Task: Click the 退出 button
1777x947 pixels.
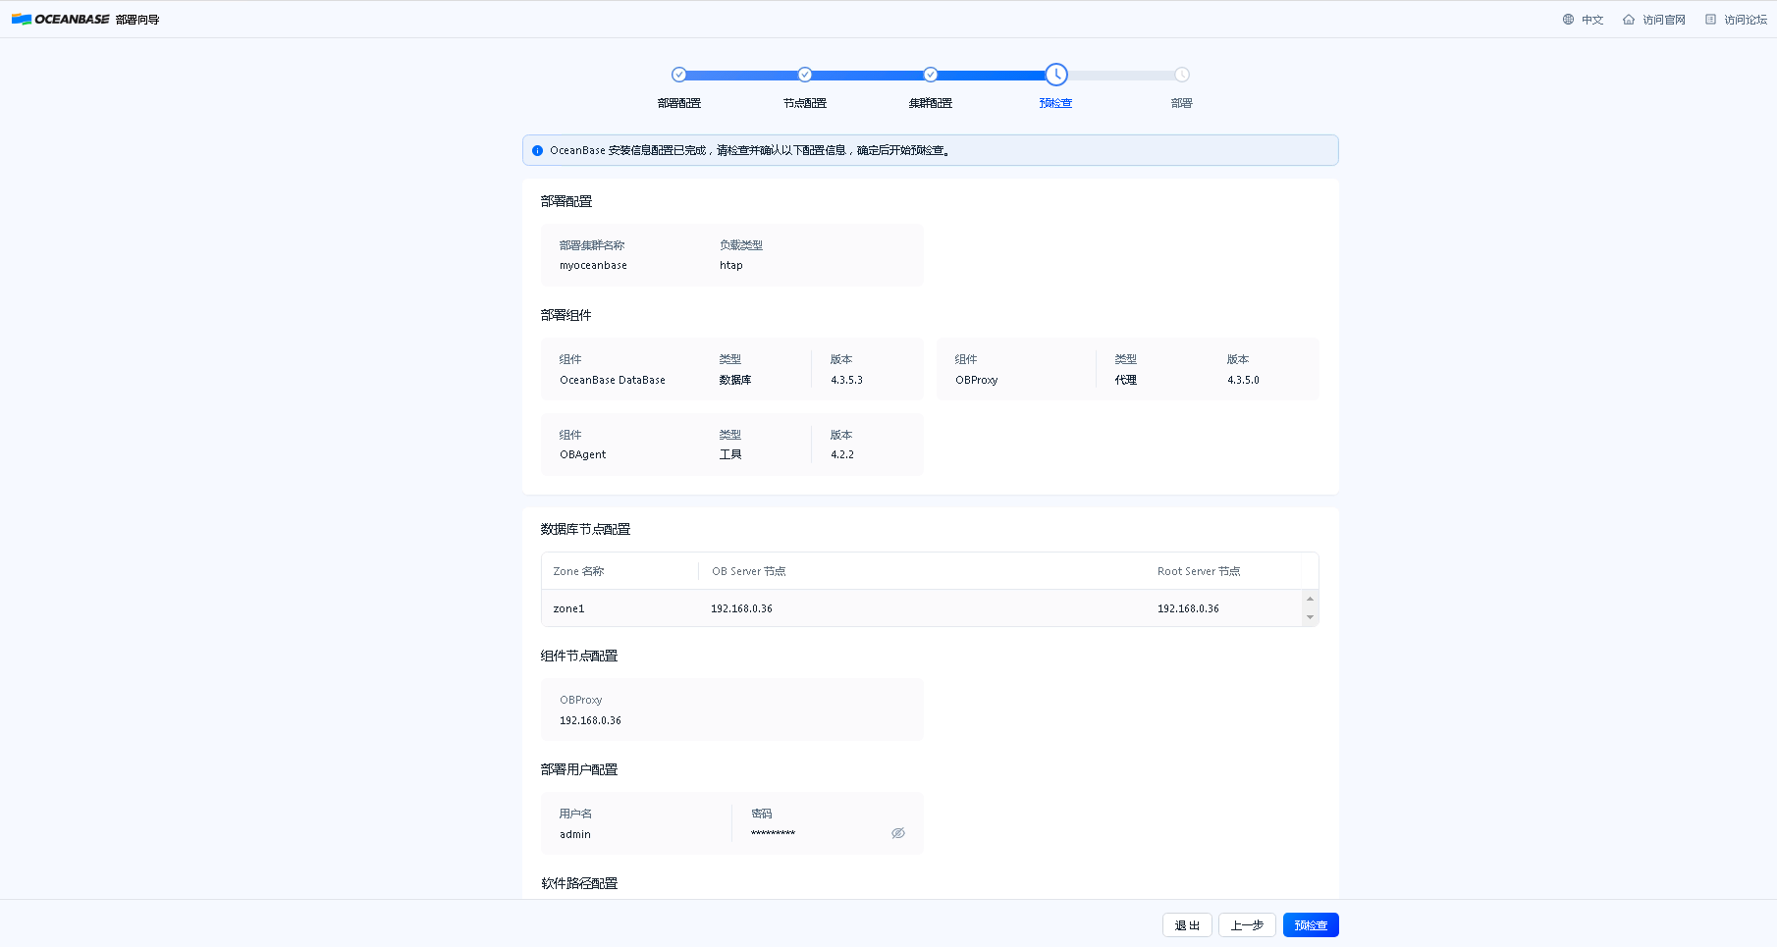Action: point(1188,925)
